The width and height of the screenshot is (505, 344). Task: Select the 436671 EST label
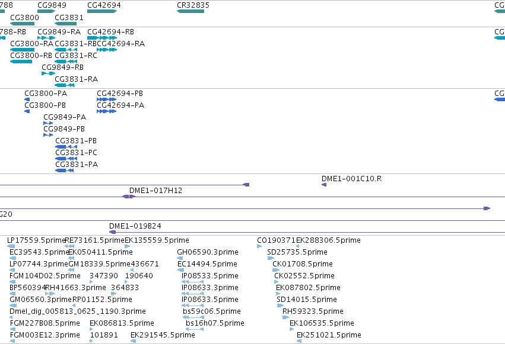click(x=145, y=264)
